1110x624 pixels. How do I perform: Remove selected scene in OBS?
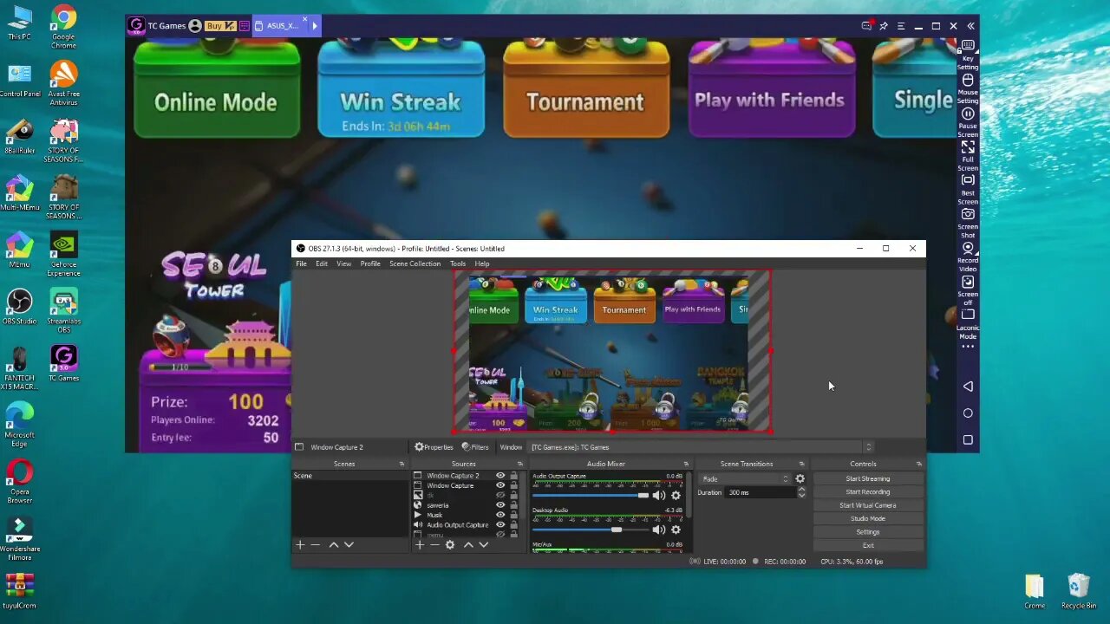tap(316, 545)
